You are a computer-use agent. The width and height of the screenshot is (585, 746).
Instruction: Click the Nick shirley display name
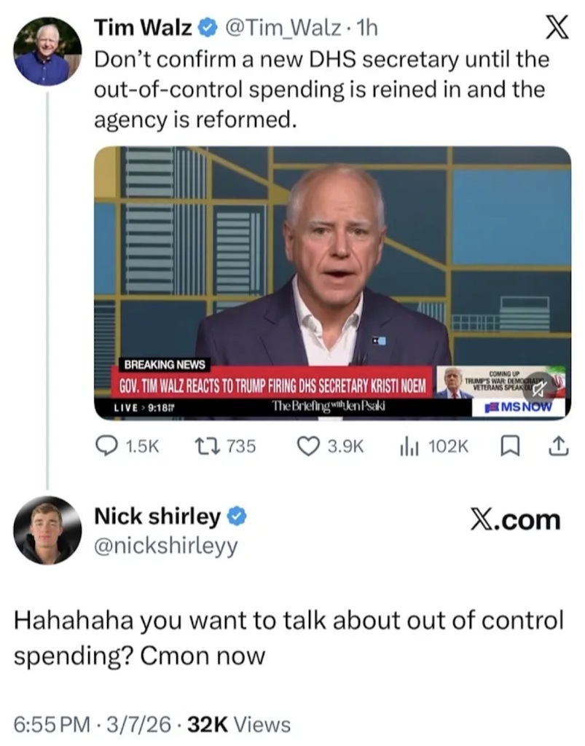[x=157, y=517]
